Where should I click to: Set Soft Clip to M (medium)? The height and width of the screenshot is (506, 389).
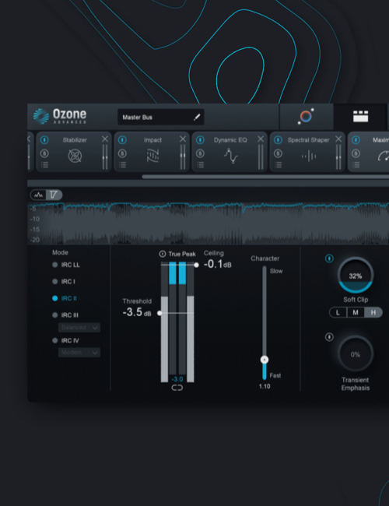(x=356, y=312)
